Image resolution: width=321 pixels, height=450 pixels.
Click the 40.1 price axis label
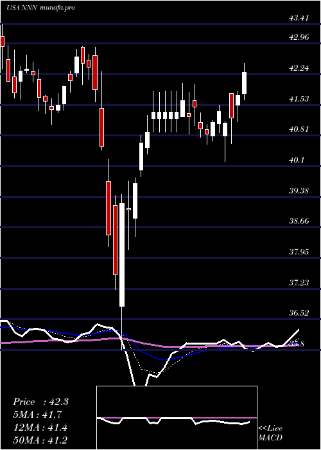pyautogui.click(x=297, y=160)
